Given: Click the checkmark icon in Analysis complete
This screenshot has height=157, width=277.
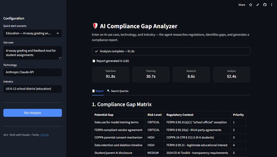Looking at the screenshot, I should (x=96, y=51).
